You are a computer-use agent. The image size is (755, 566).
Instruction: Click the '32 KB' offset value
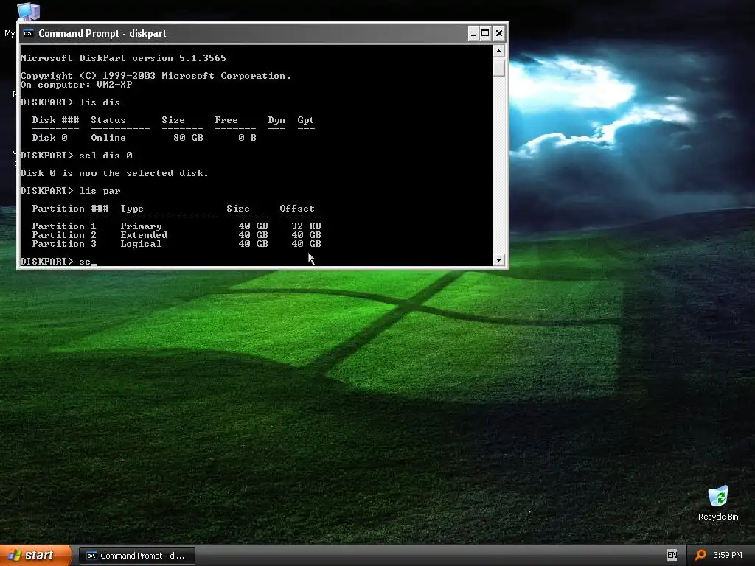click(306, 226)
